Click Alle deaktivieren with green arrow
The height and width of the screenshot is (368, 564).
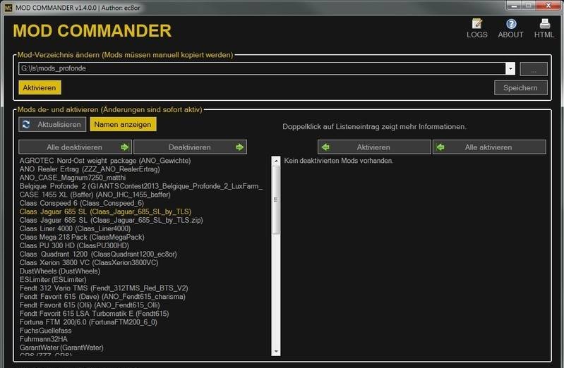click(75, 147)
